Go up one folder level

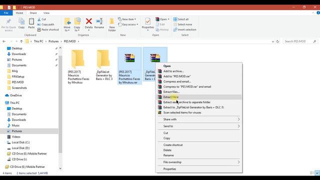tap(21, 41)
